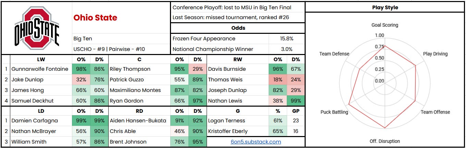Select Aiden Hansen-Bukata in the RD column
The height and width of the screenshot is (148, 466).
[x=138, y=121]
